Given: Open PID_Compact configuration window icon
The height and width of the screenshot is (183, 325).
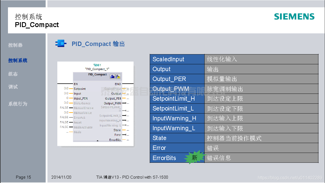Looking at the screenshot, I should (112, 76).
